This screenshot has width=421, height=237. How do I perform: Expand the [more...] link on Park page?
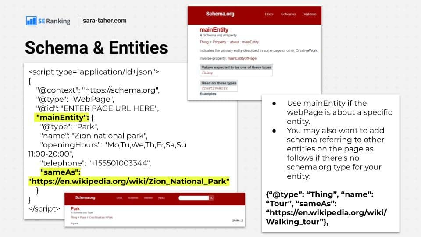tap(237, 220)
